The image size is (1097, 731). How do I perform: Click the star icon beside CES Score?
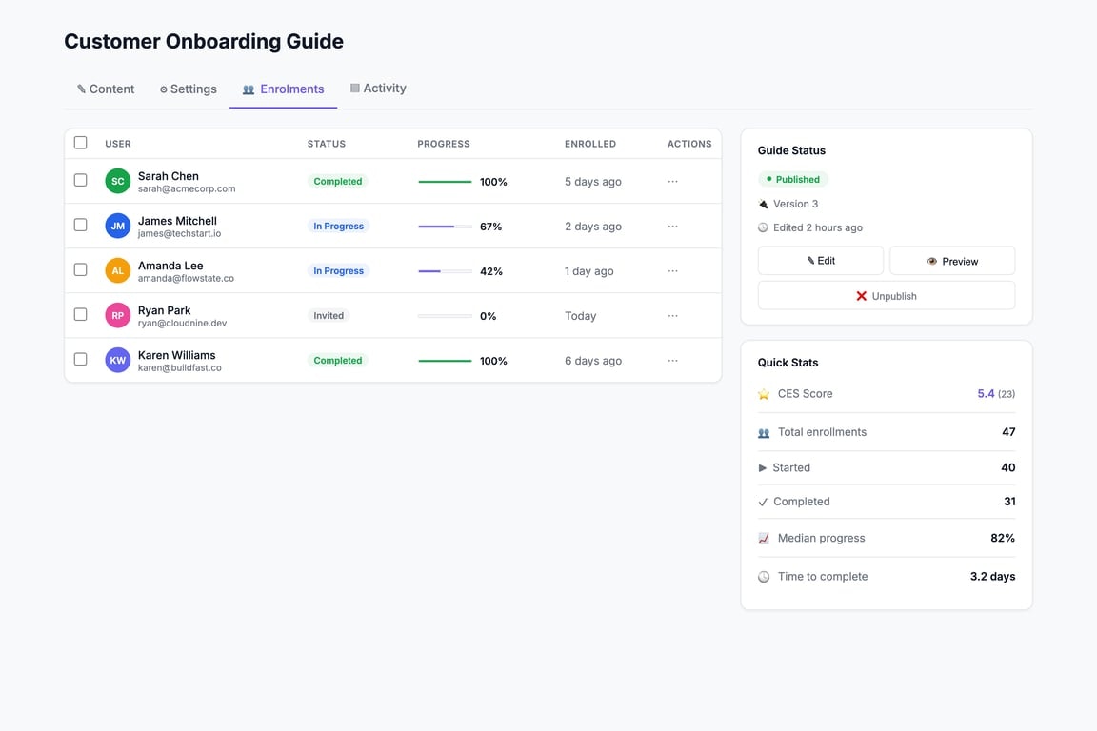762,393
